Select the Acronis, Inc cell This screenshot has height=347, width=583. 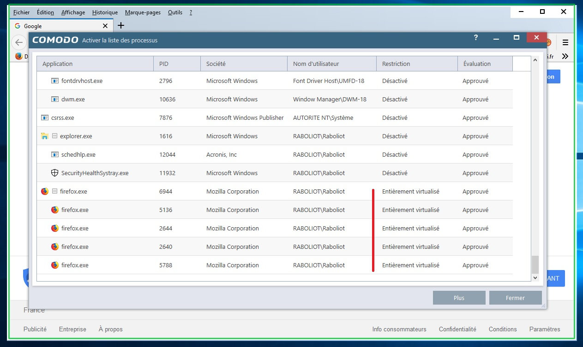222,154
